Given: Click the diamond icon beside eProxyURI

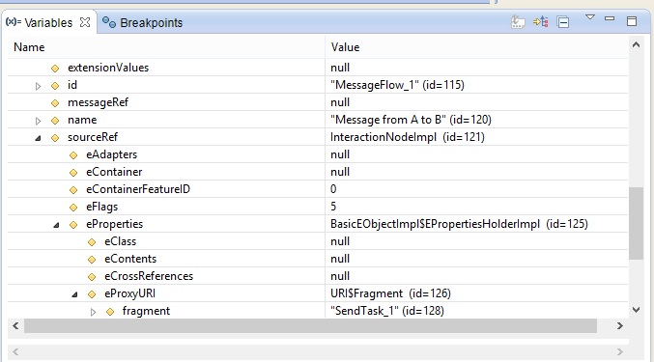Looking at the screenshot, I should click(92, 294).
